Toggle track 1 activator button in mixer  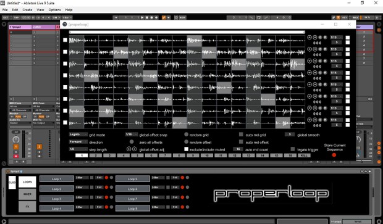[16, 147]
